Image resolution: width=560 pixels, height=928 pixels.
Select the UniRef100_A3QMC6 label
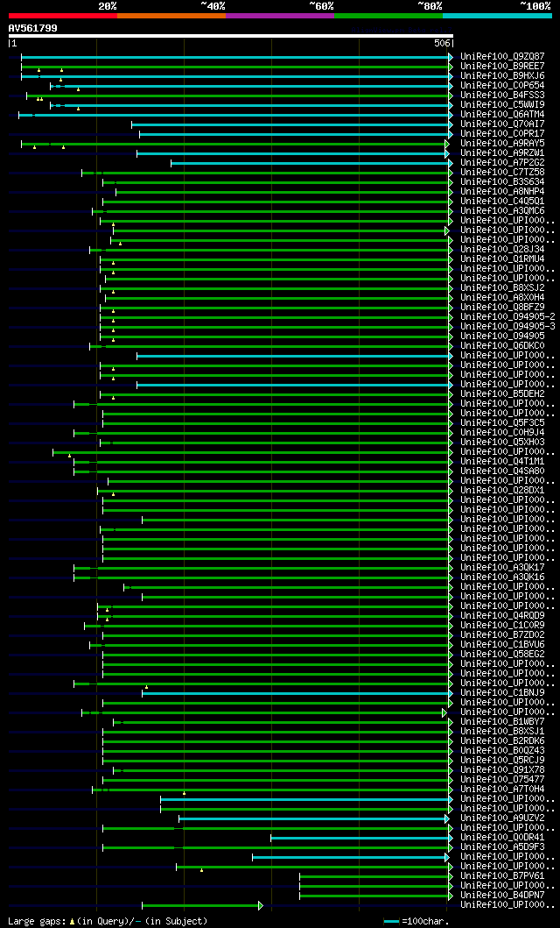(503, 211)
